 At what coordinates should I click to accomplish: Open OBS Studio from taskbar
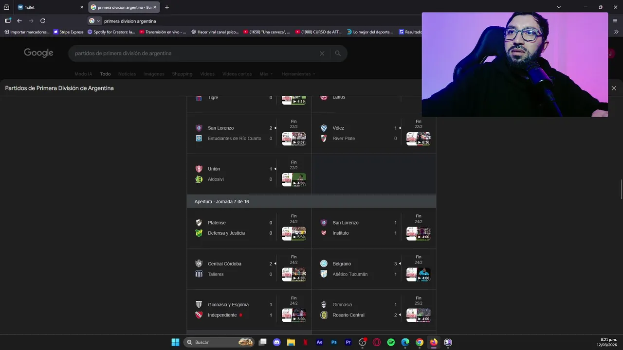(363, 342)
